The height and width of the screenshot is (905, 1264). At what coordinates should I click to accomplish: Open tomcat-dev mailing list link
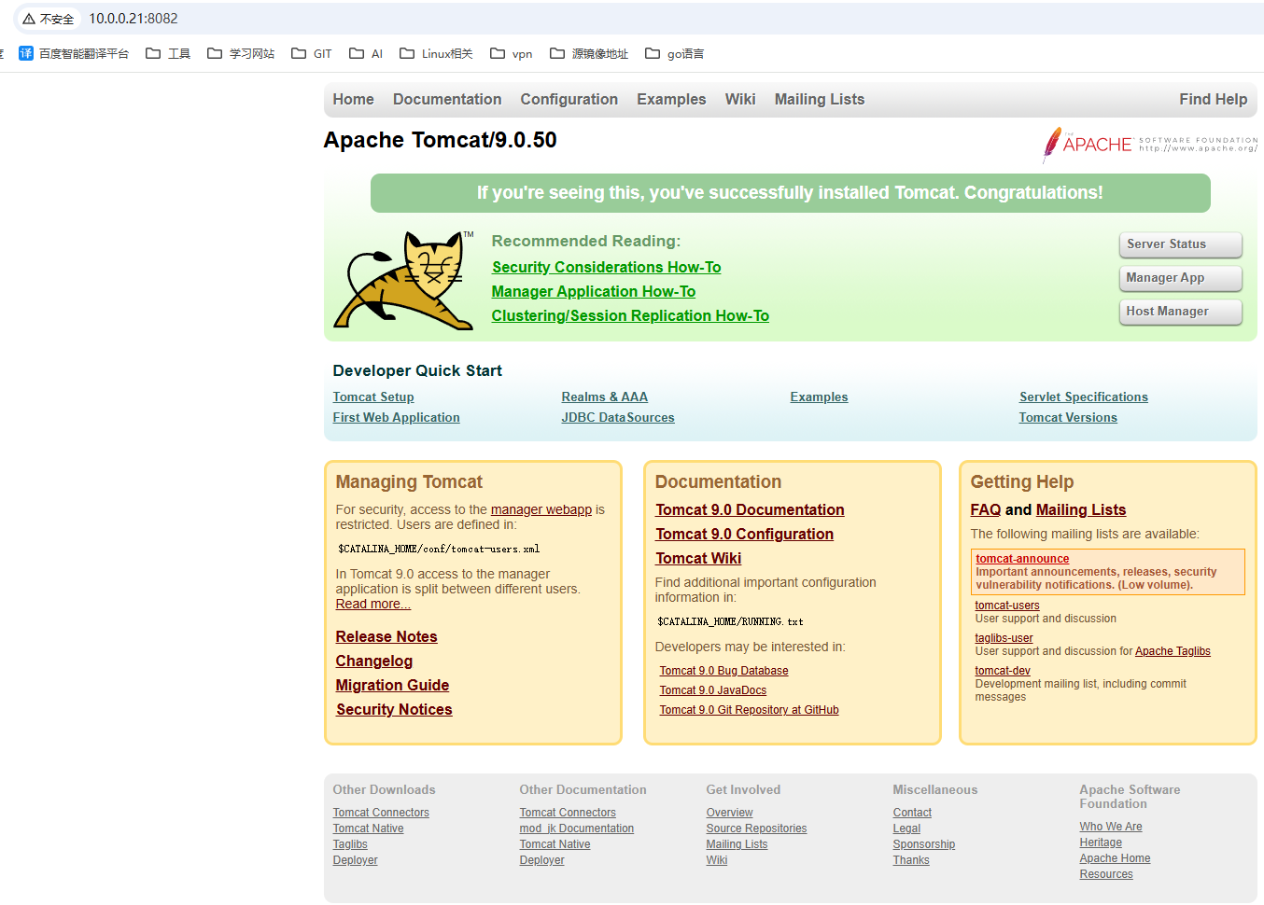coord(1003,671)
